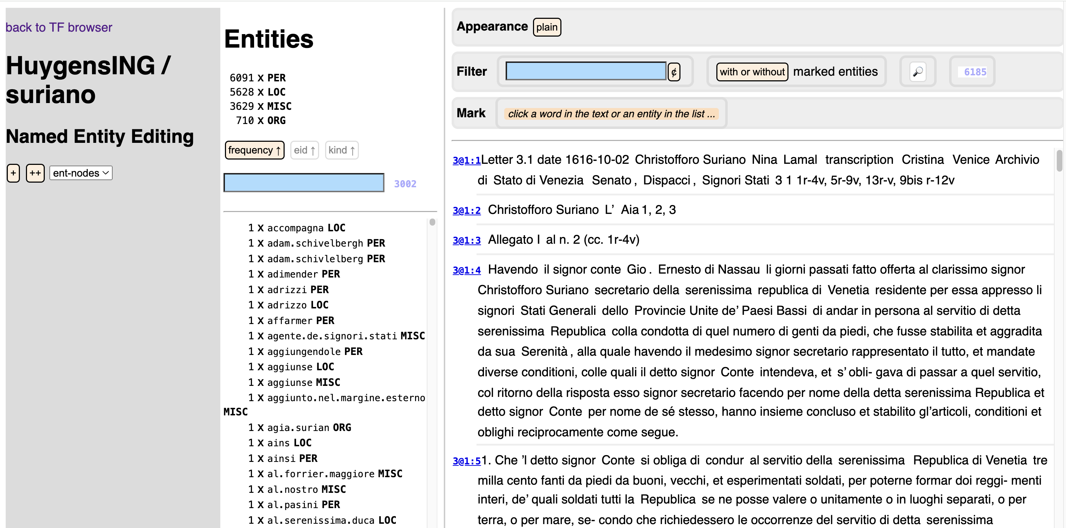Image resolution: width=1066 pixels, height=528 pixels.
Task: Select entity 'adrizzi PER'
Action: tap(289, 289)
